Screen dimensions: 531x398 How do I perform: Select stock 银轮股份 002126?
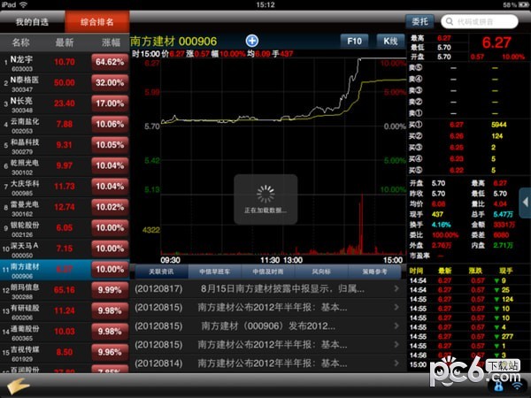click(x=65, y=228)
